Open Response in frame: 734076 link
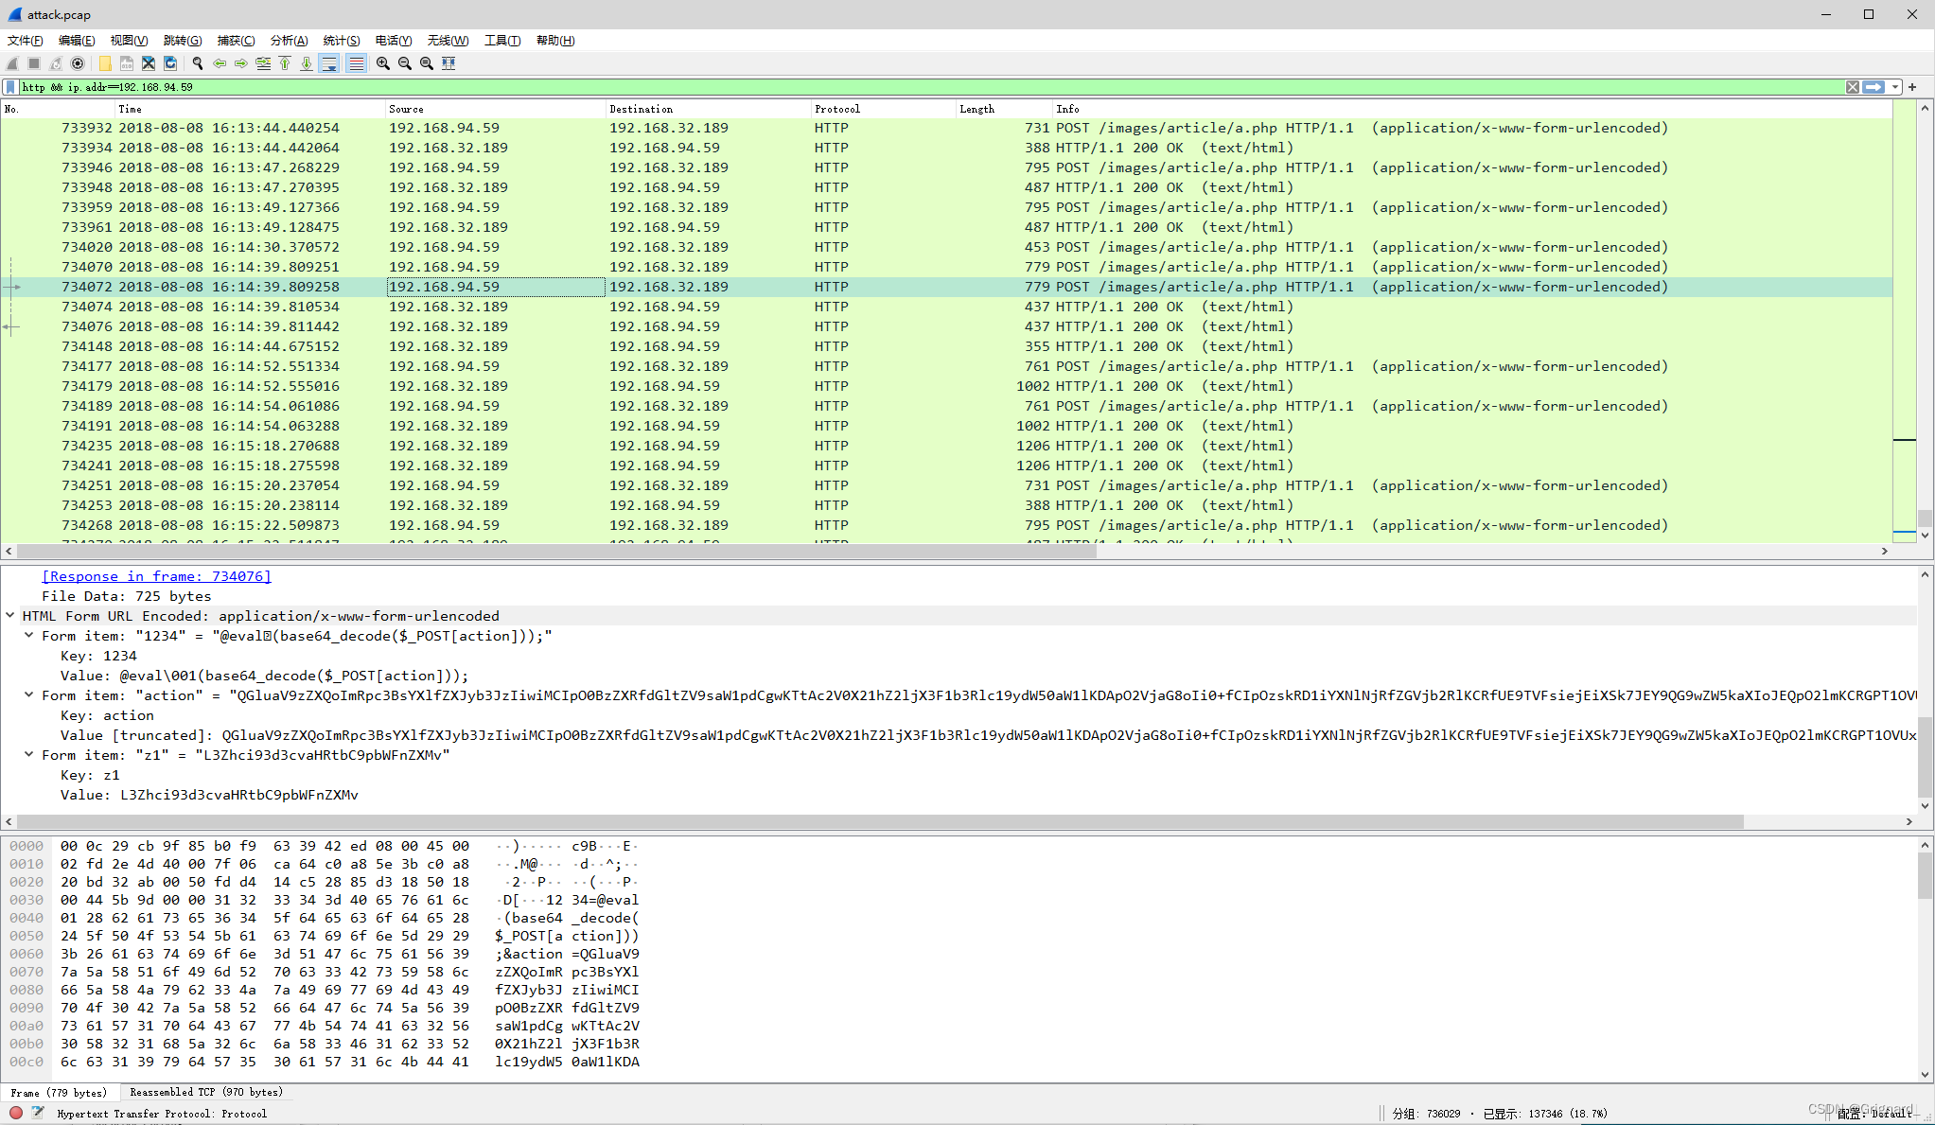This screenshot has height=1125, width=1935. tap(156, 576)
